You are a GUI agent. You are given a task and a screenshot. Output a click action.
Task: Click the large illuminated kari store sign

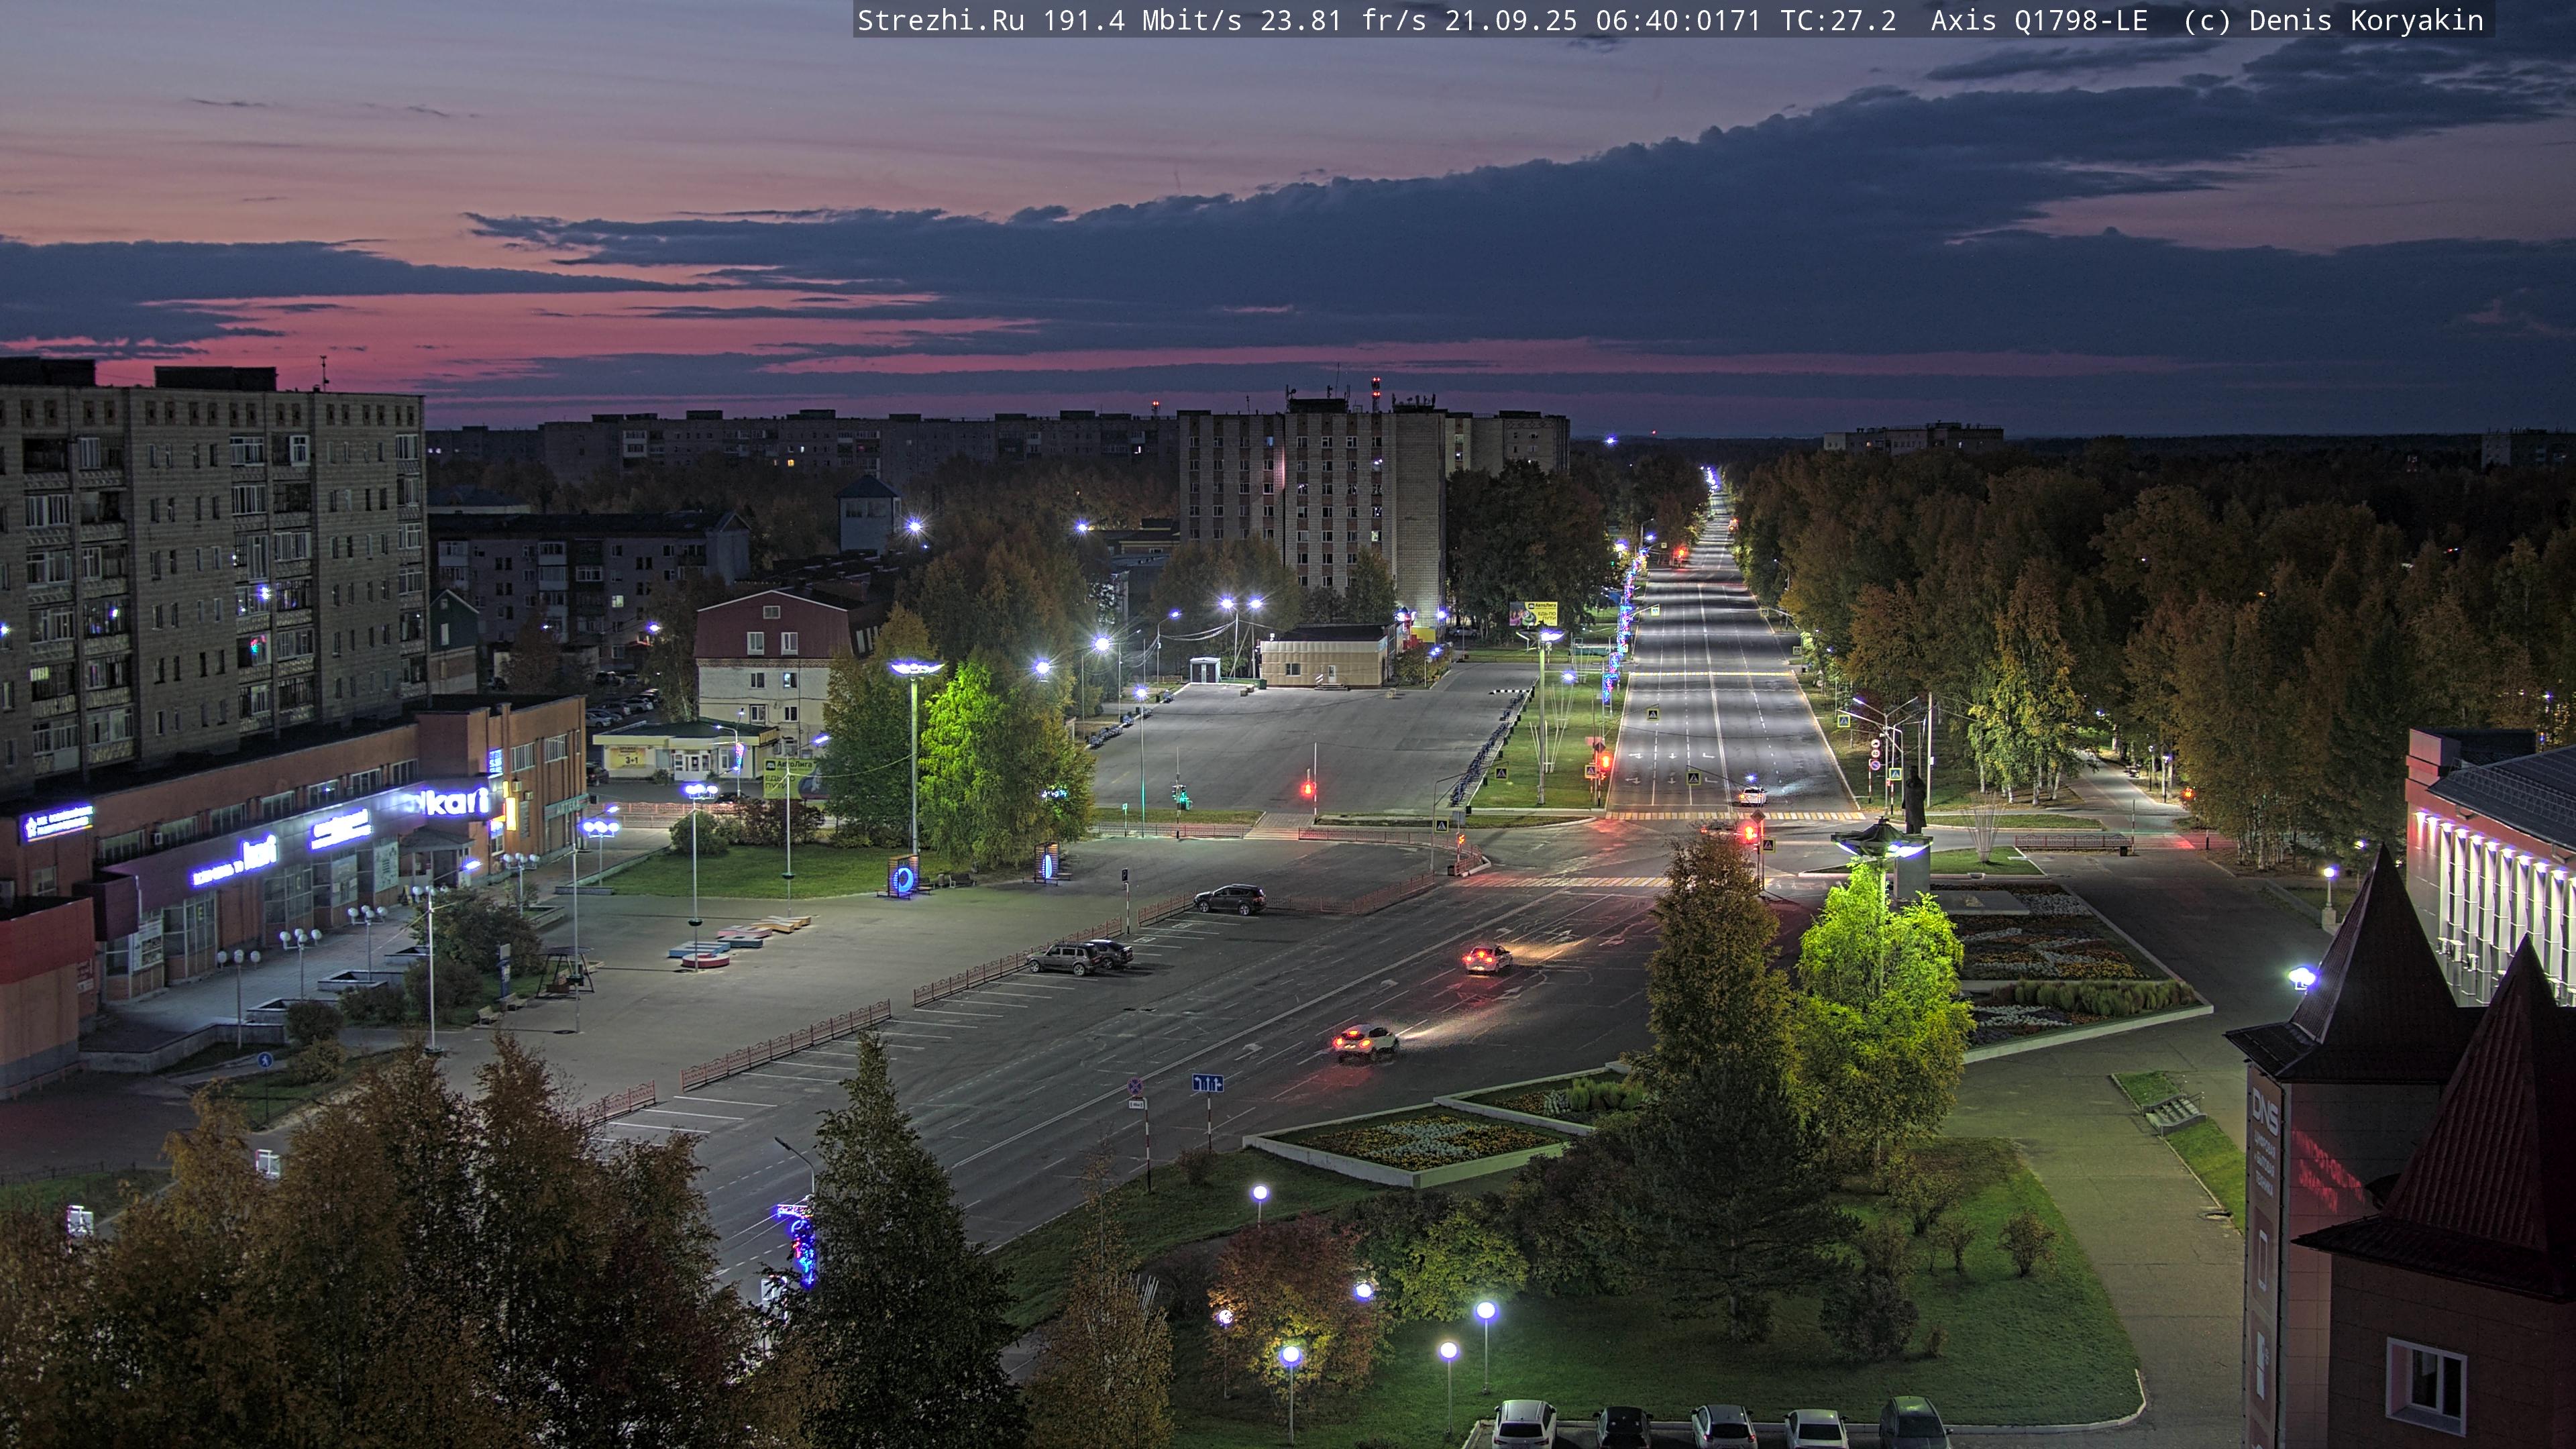458,801
